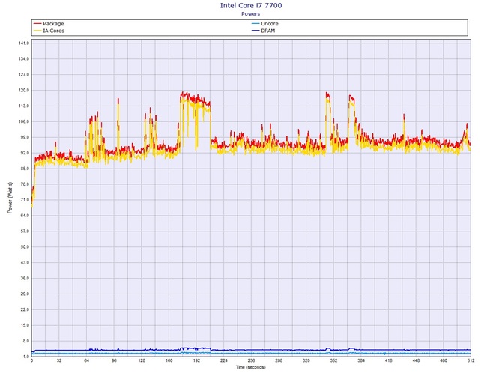502x376 pixels.
Task: Click the 120.0 y-axis value
Action: 24,90
